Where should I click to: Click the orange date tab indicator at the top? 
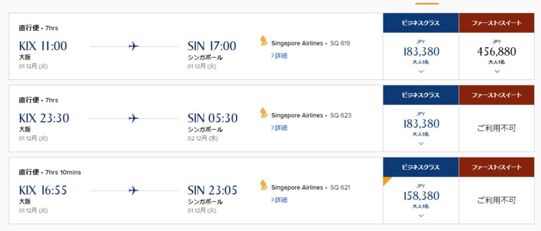(x=427, y=4)
